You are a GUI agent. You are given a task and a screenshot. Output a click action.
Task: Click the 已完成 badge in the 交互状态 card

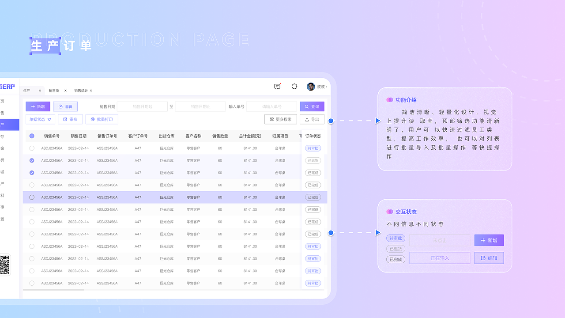click(x=395, y=259)
